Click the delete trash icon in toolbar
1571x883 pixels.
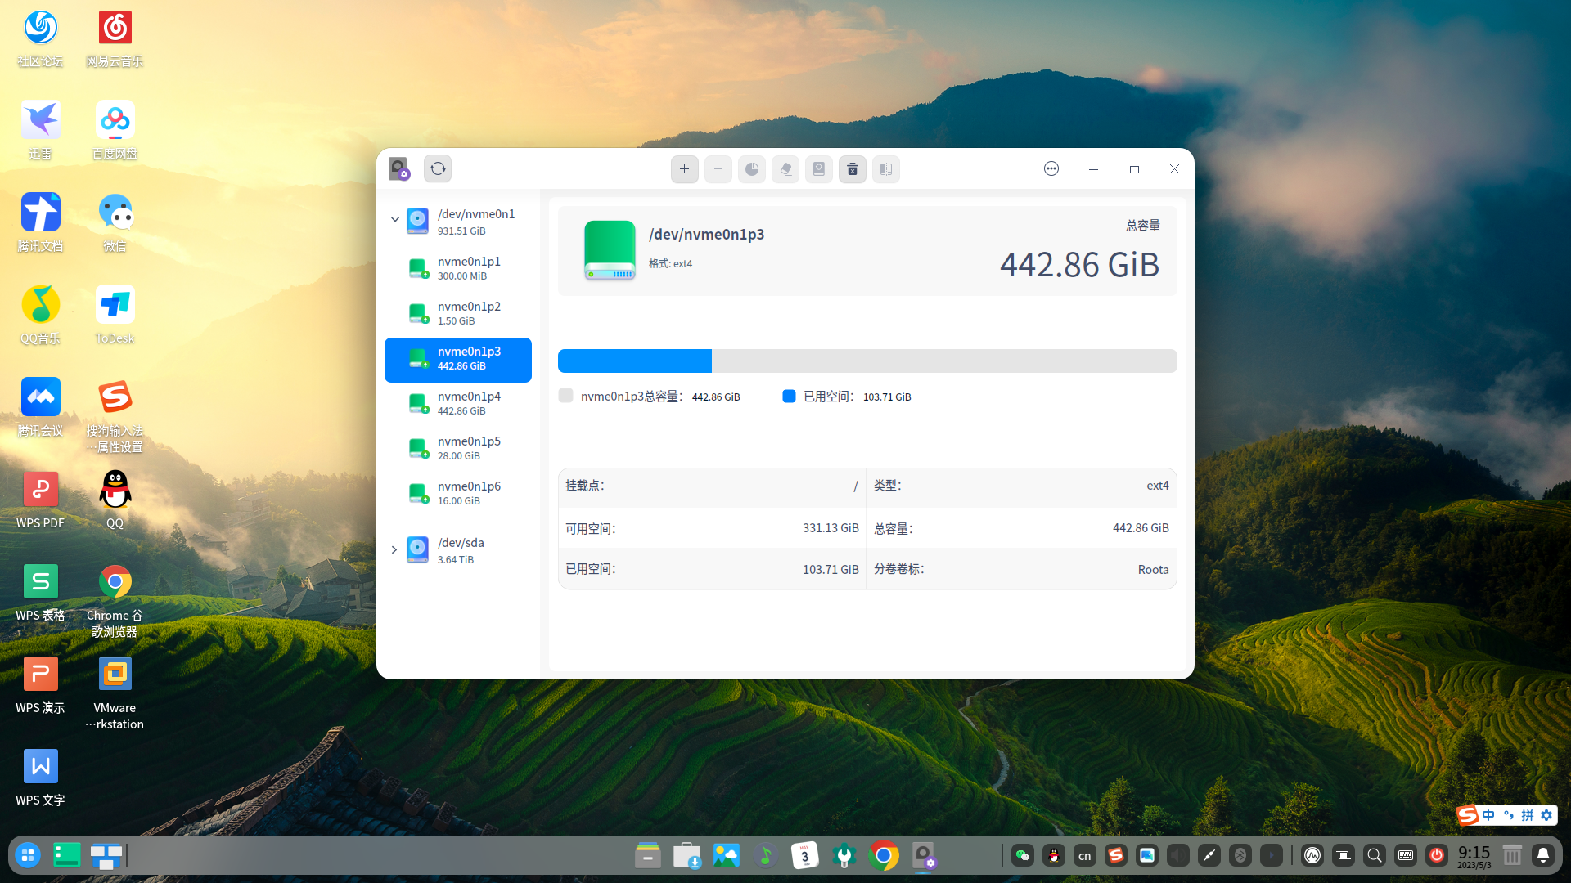coord(852,168)
